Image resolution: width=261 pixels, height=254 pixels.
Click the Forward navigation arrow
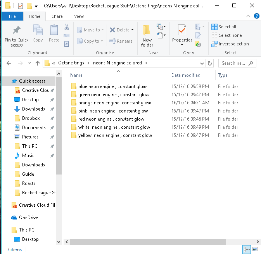[x=20, y=63]
